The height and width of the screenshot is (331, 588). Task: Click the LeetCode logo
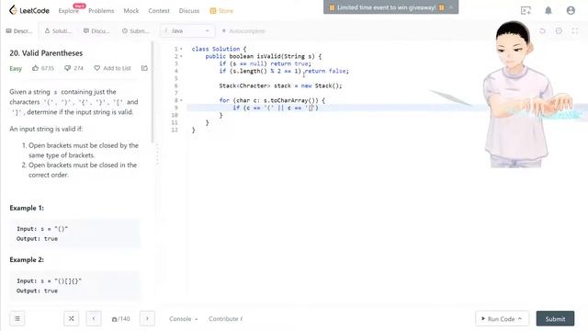29,10
